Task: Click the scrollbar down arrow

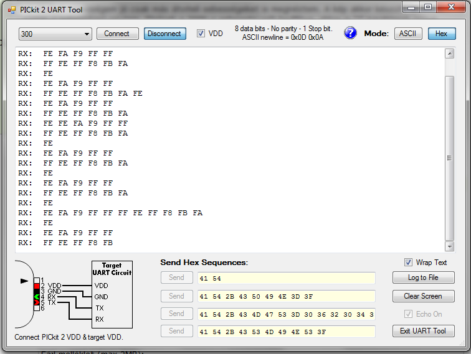Action: tap(449, 246)
